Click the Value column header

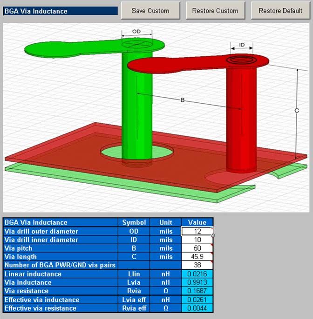point(197,222)
